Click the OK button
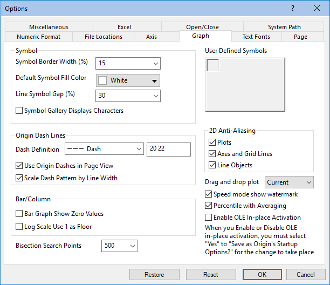 tap(262, 275)
